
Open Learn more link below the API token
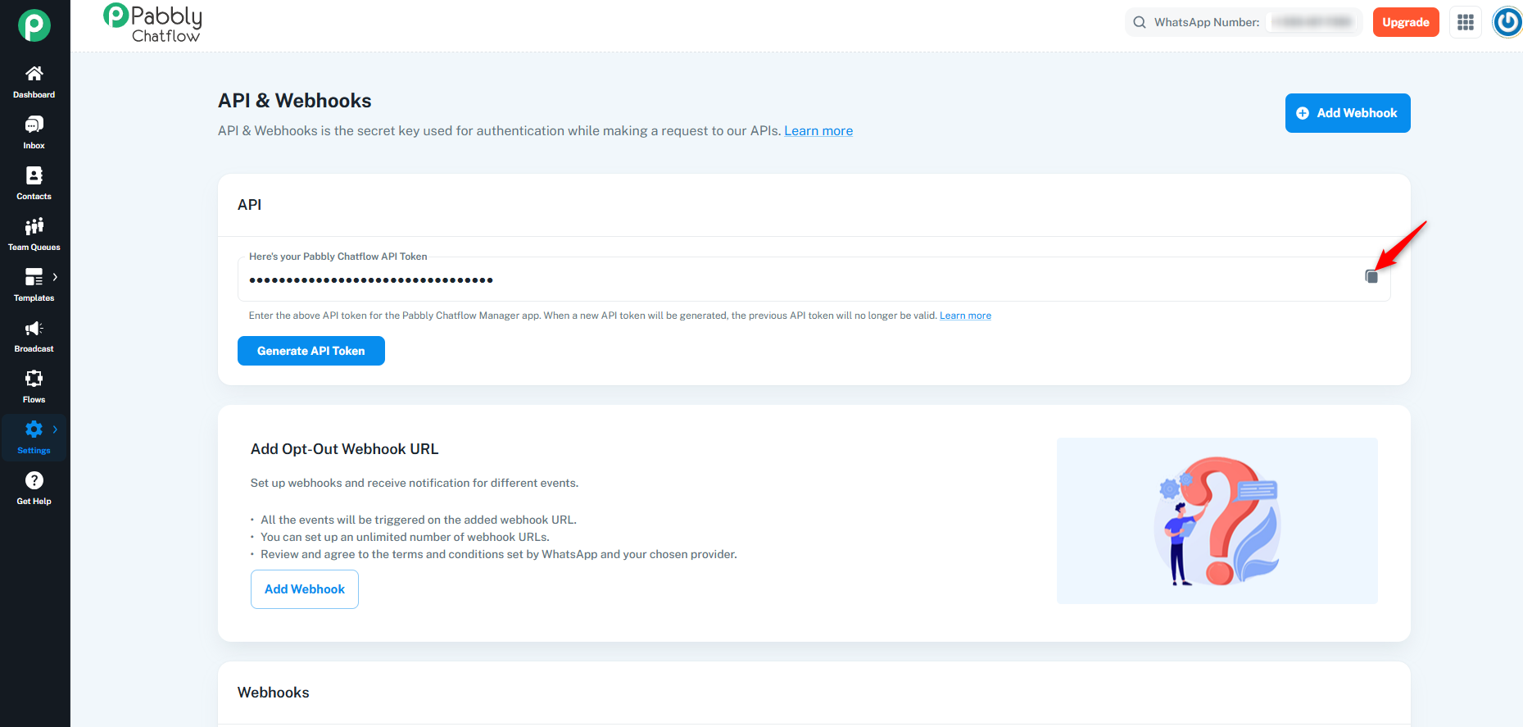point(965,316)
